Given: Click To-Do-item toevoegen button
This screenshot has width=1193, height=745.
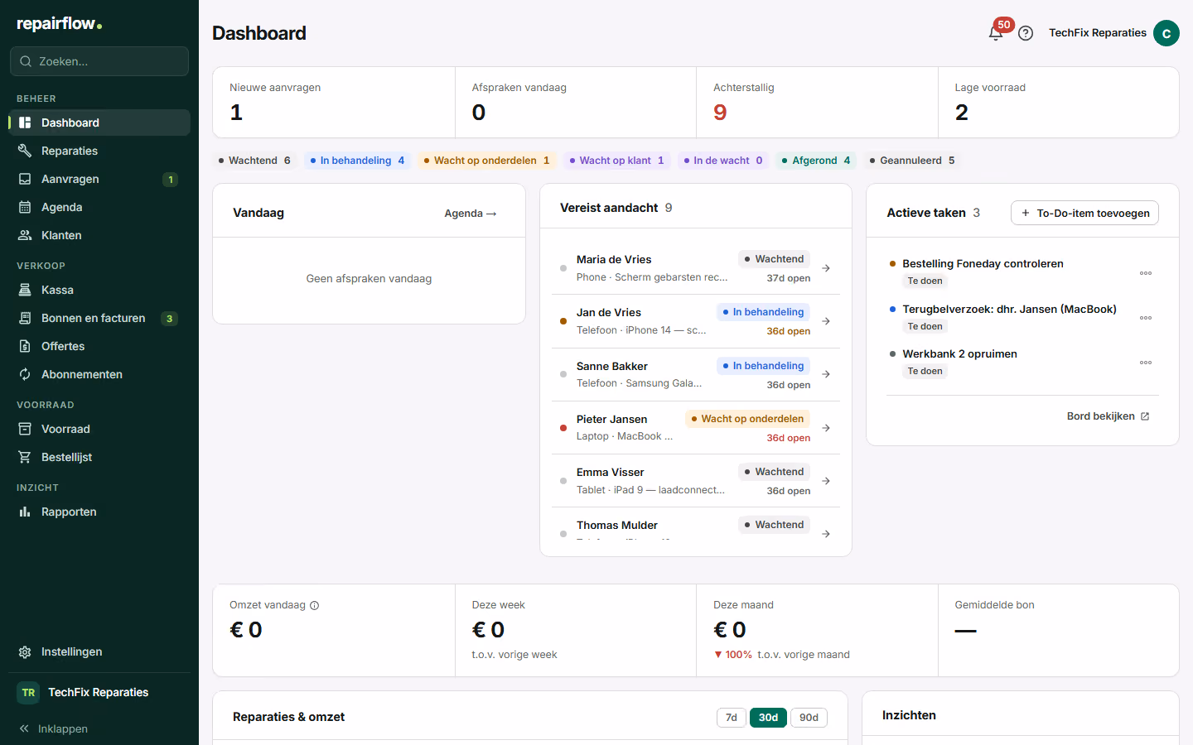Looking at the screenshot, I should coord(1084,213).
